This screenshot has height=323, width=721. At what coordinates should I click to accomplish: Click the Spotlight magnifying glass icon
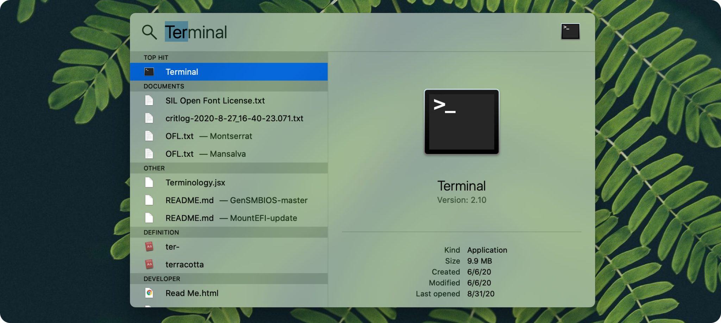point(149,32)
